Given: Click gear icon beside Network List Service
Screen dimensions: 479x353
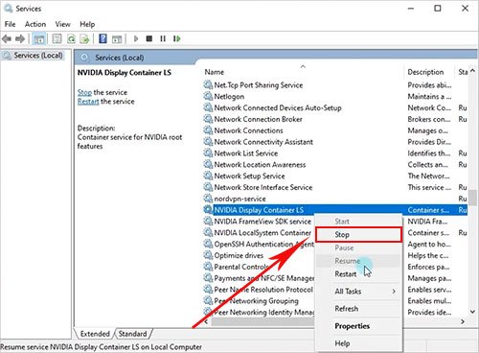Looking at the screenshot, I should coord(208,153).
